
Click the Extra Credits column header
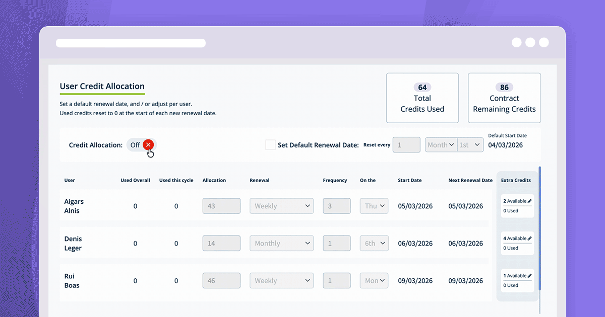(x=516, y=180)
